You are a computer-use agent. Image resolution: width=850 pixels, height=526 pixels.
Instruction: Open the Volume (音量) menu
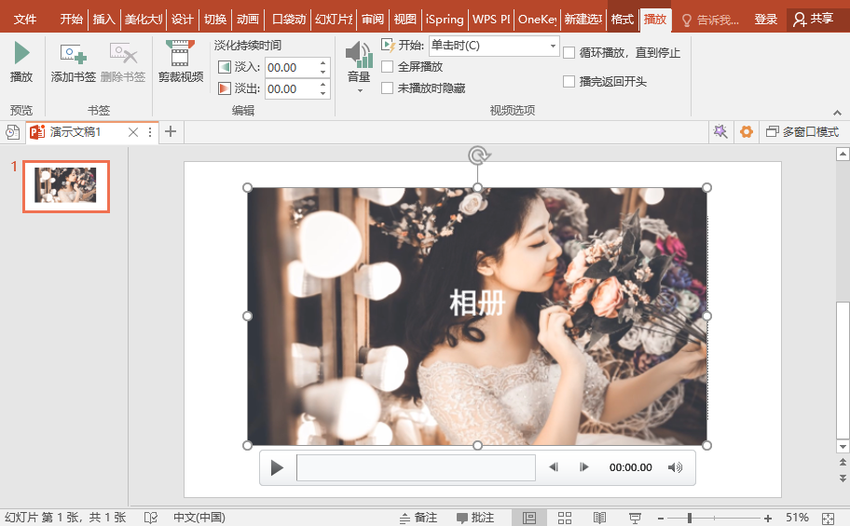click(x=359, y=66)
